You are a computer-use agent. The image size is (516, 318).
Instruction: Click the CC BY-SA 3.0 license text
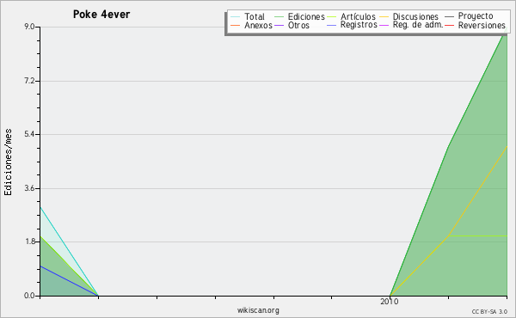(x=489, y=312)
